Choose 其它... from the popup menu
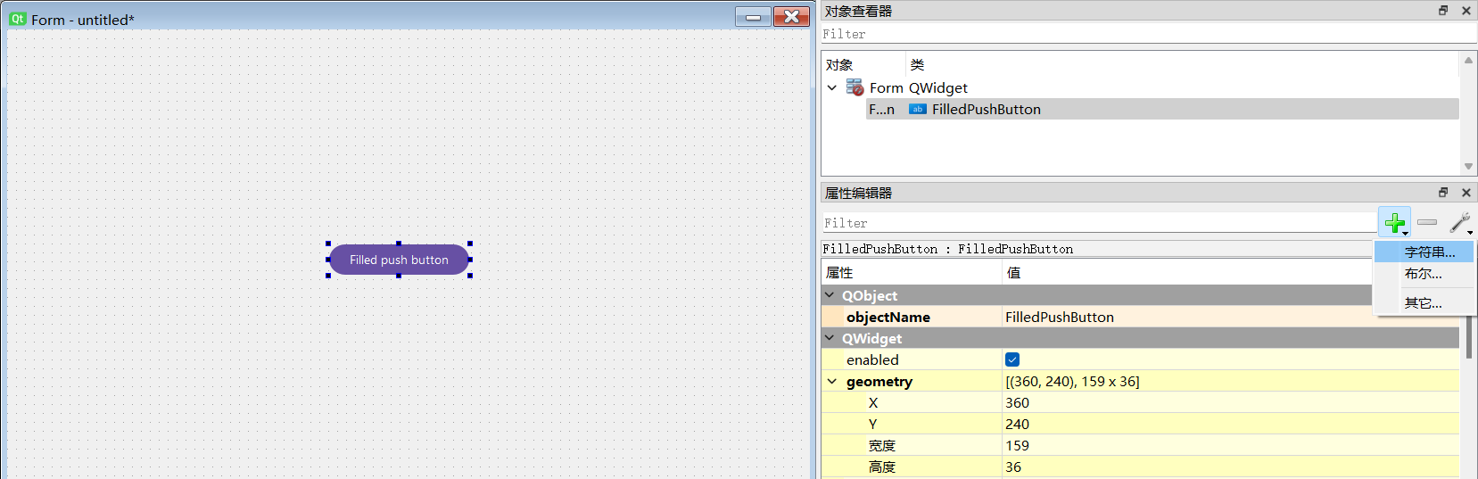 [1423, 303]
